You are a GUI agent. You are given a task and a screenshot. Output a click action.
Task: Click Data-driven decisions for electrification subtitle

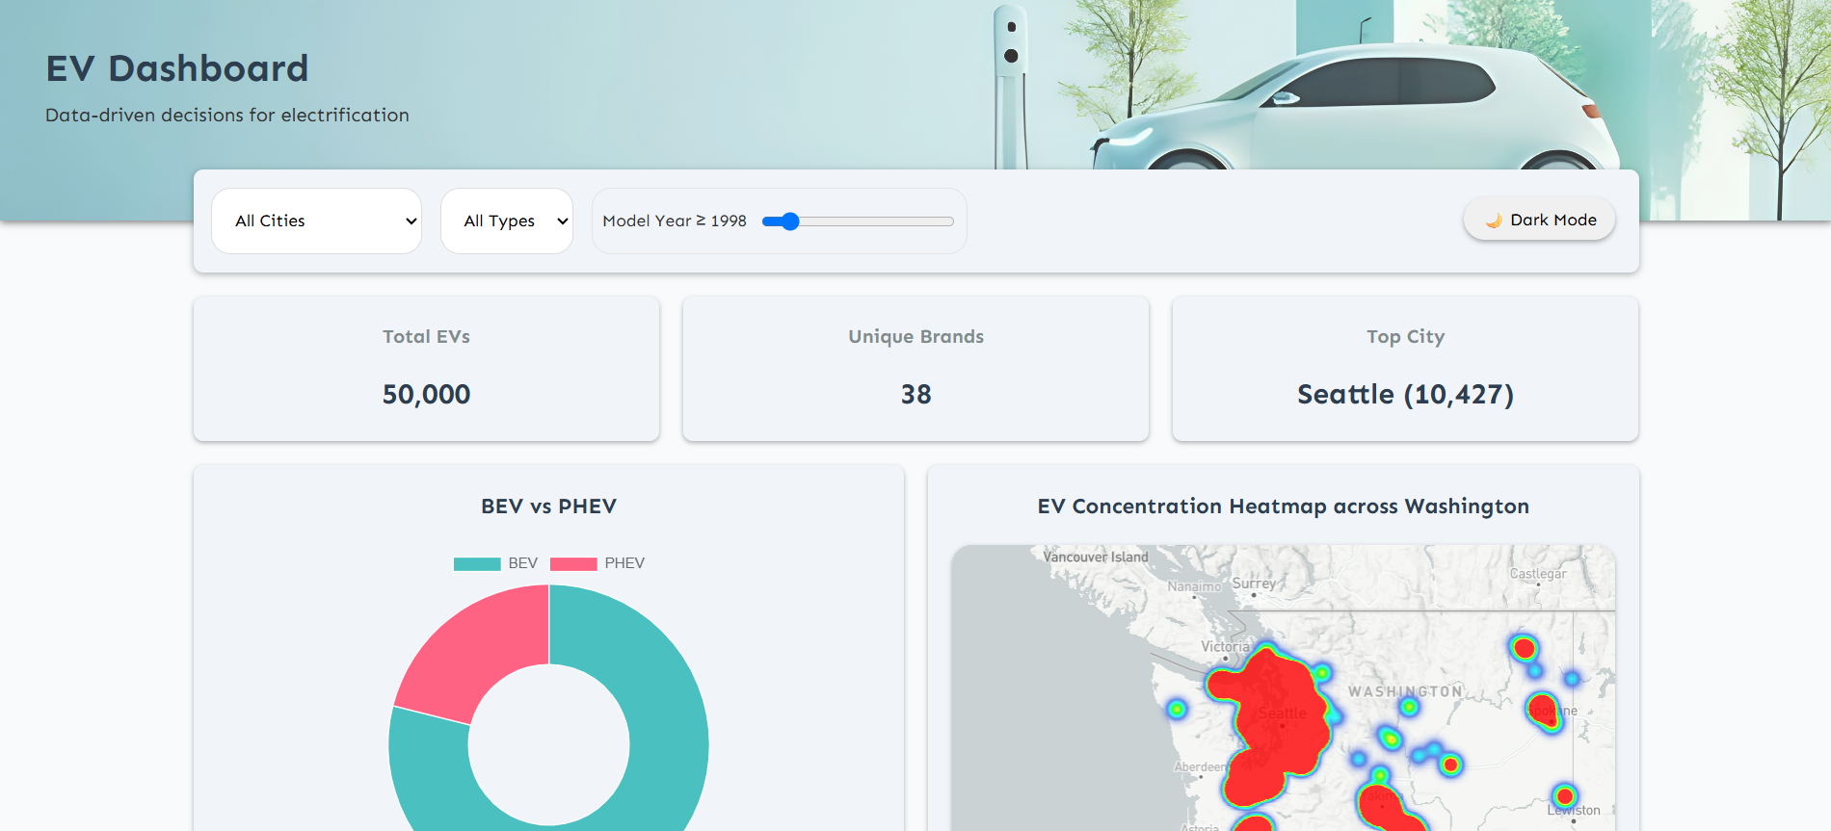[x=227, y=115]
